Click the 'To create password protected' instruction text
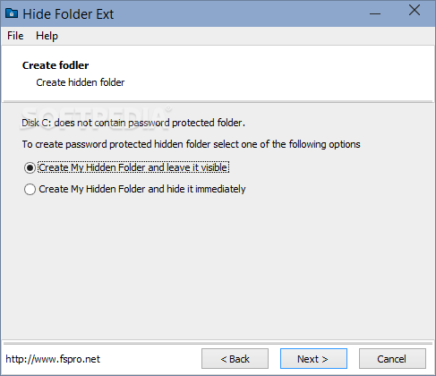 (192, 144)
